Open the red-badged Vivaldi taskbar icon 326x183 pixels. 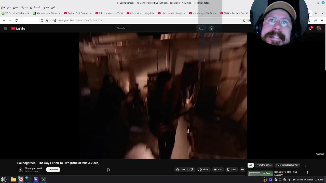(x=21, y=179)
